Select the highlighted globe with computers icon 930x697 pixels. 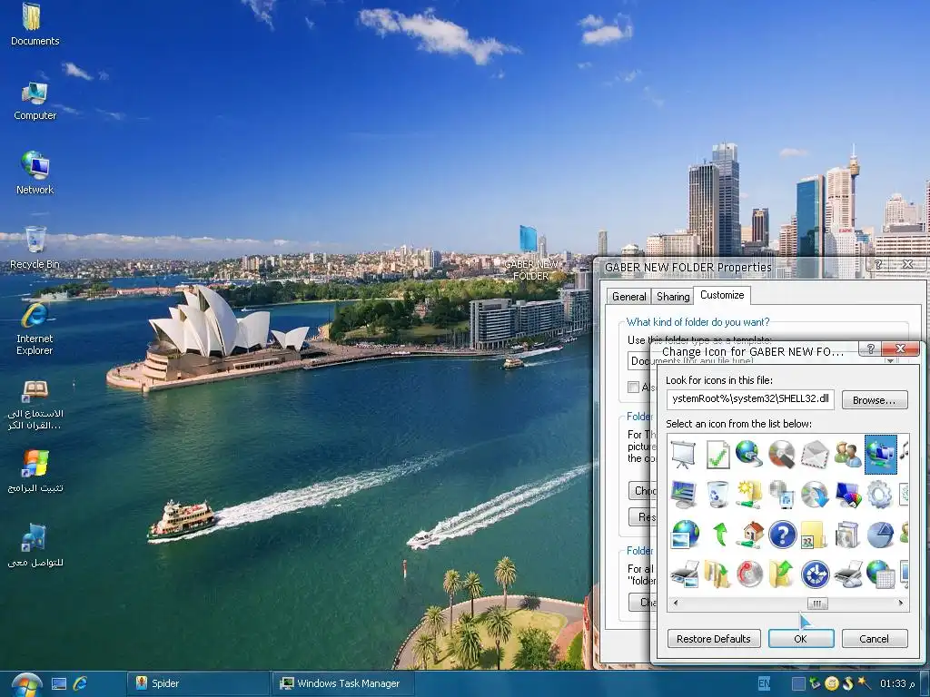(881, 454)
